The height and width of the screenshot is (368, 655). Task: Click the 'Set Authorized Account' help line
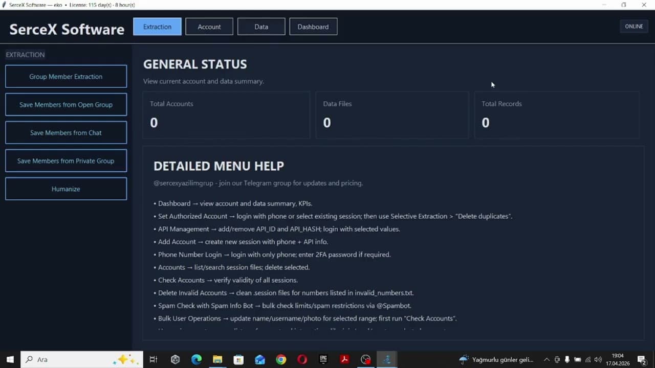[x=333, y=216]
